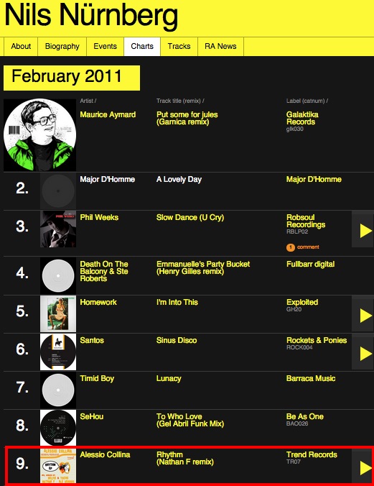Switch to the Biography tab
The width and height of the screenshot is (374, 486).
62,47
